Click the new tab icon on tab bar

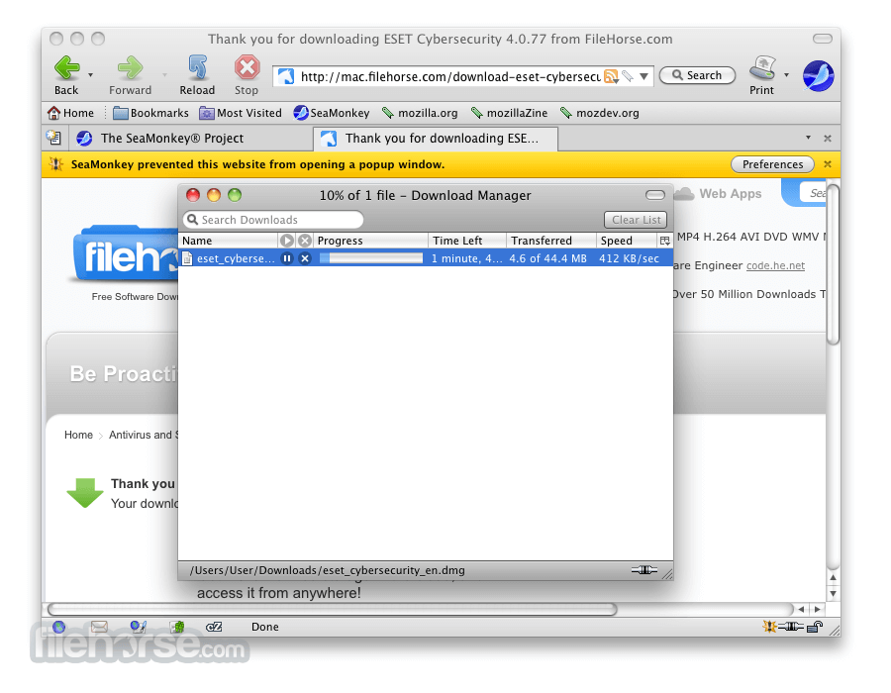pyautogui.click(x=54, y=138)
